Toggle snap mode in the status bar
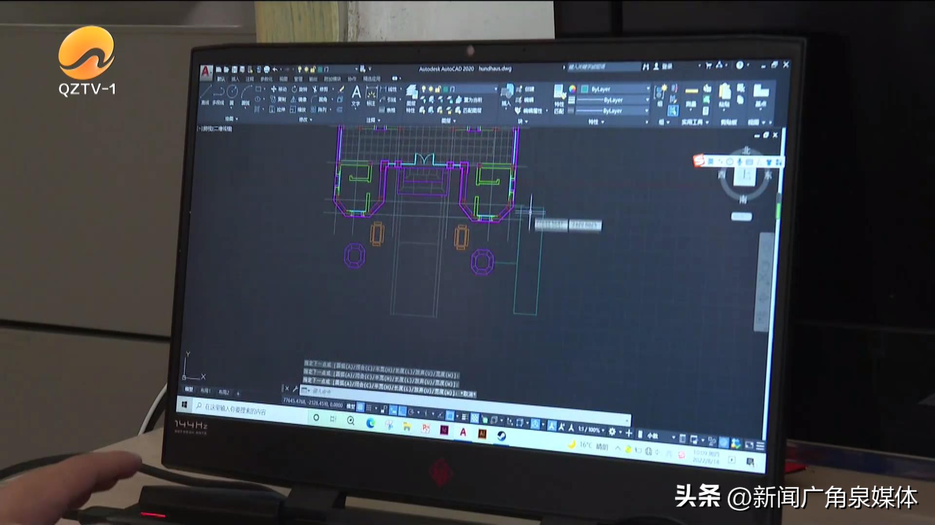 (369, 408)
